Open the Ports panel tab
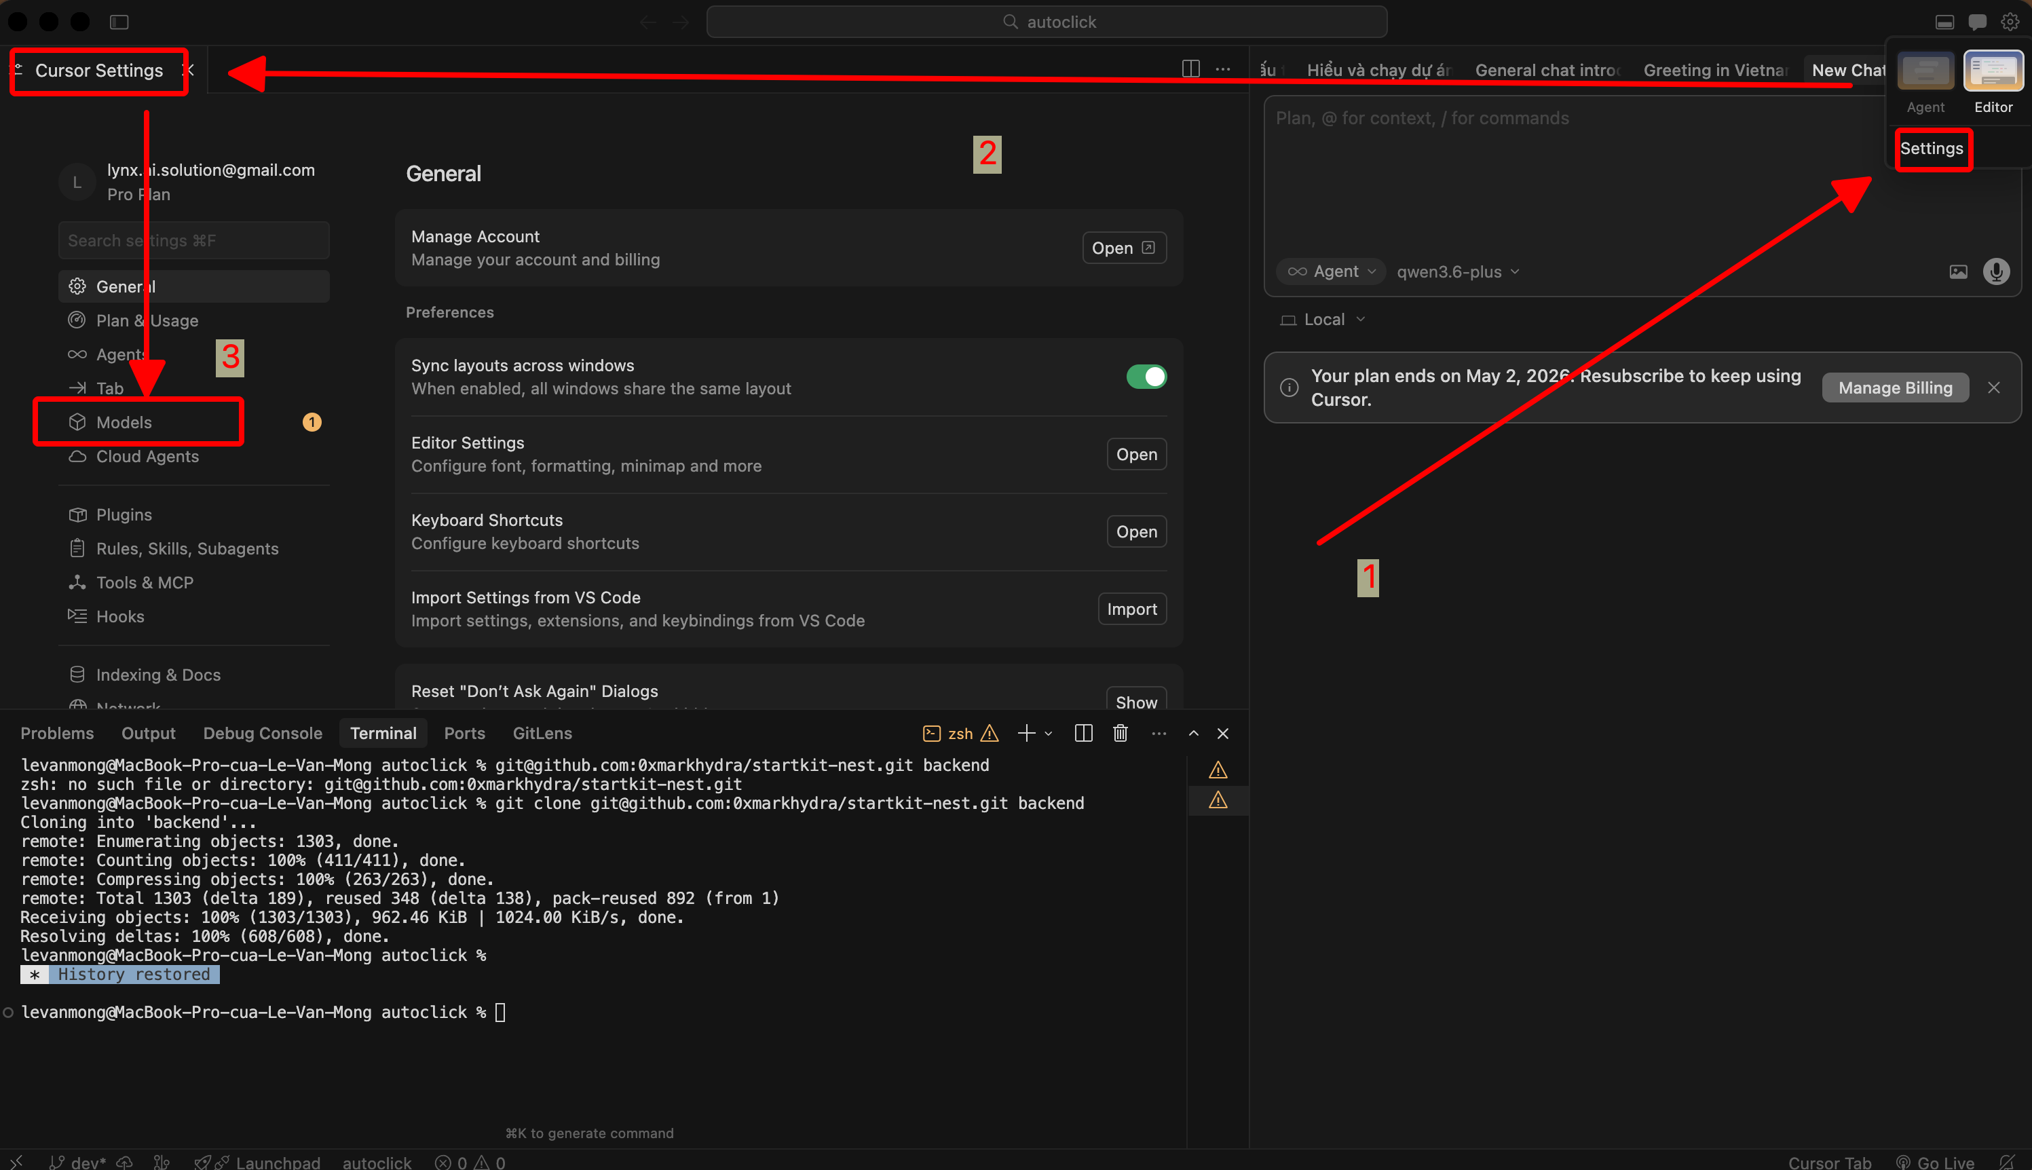Viewport: 2032px width, 1170px height. [x=464, y=733]
